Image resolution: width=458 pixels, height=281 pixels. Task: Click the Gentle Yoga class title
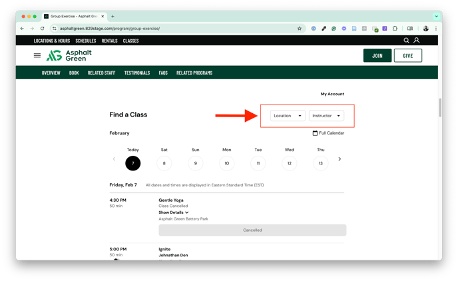[x=171, y=200]
